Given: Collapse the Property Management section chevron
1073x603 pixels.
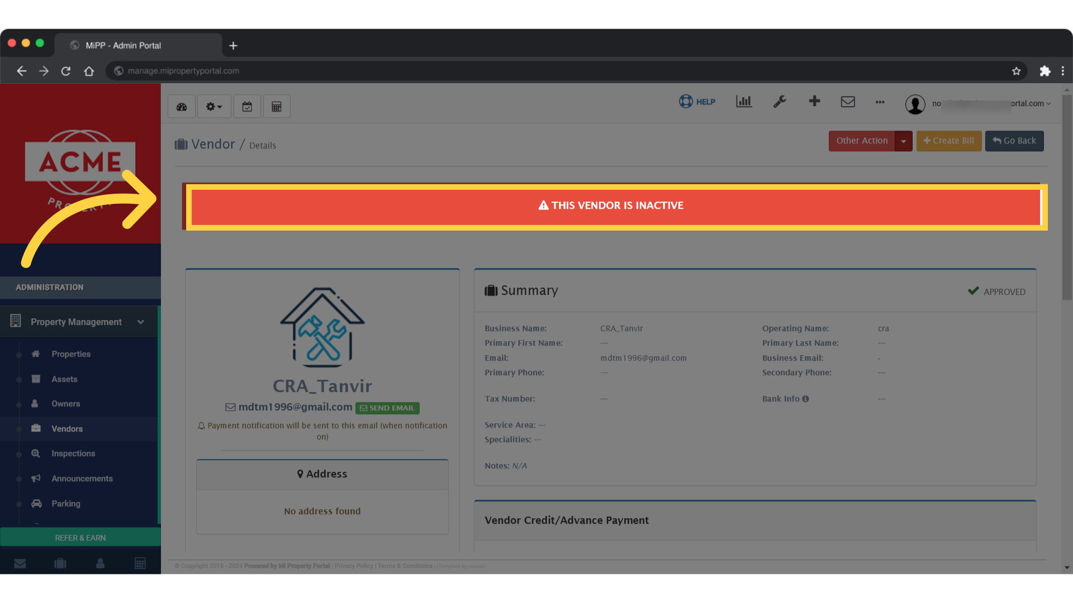Looking at the screenshot, I should (x=140, y=322).
